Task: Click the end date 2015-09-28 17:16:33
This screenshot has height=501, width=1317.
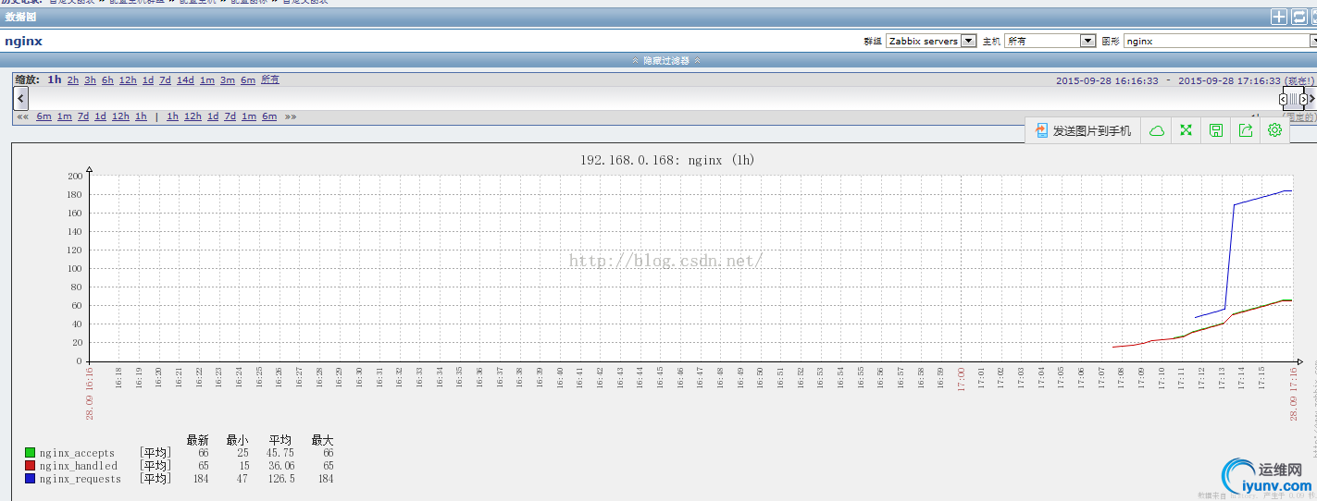Action: tap(1229, 80)
